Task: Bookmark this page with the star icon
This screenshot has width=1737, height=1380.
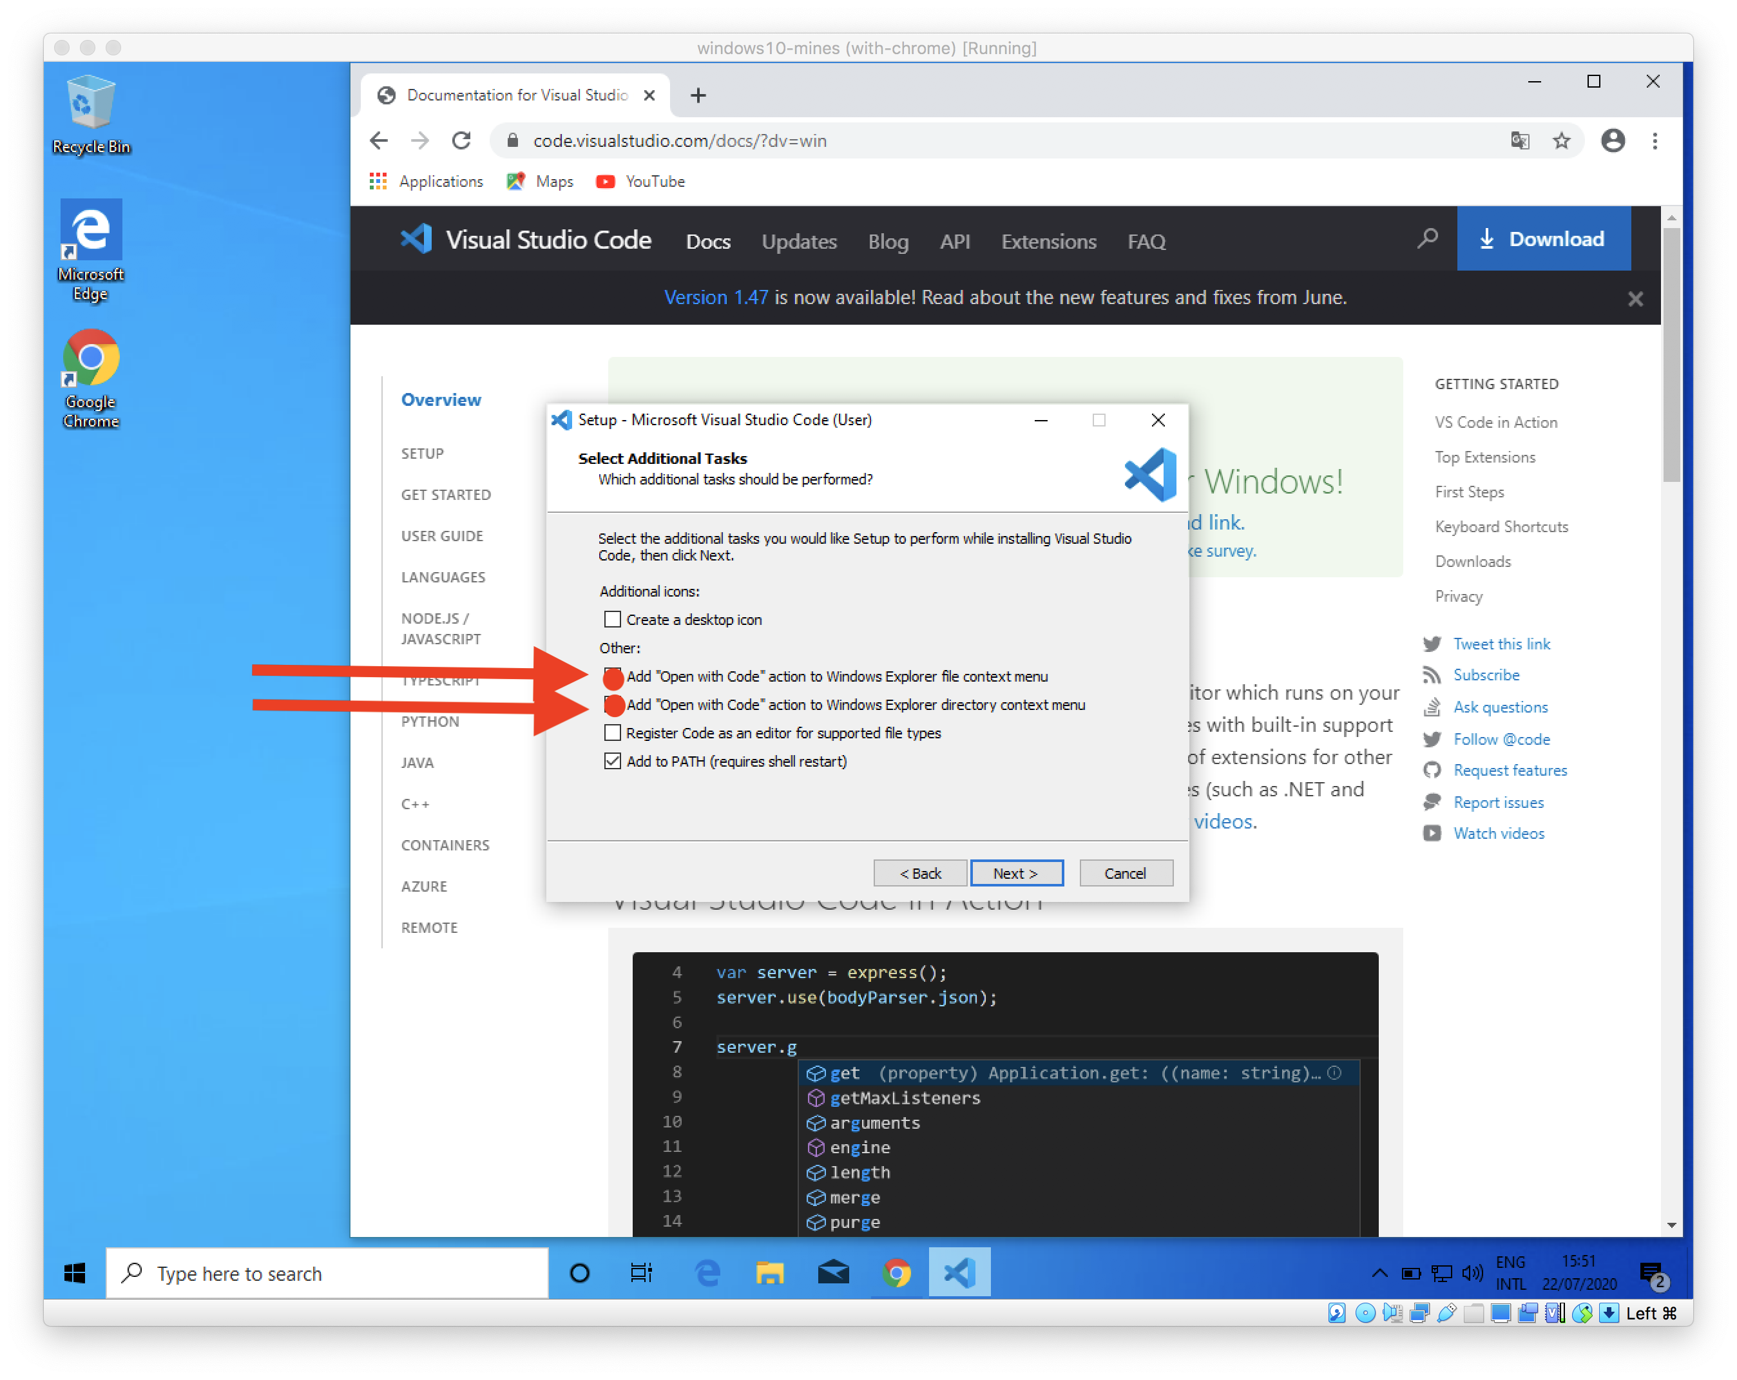Action: pos(1561,141)
